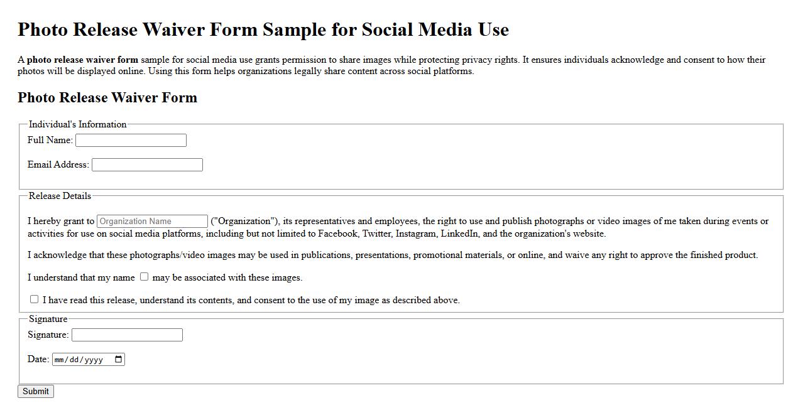803x408 pixels.
Task: Click the Full Name label text
Action: pyautogui.click(x=49, y=140)
